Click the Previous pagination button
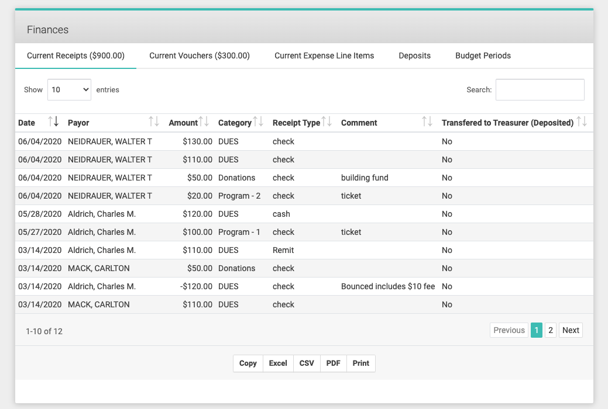 [x=509, y=330]
